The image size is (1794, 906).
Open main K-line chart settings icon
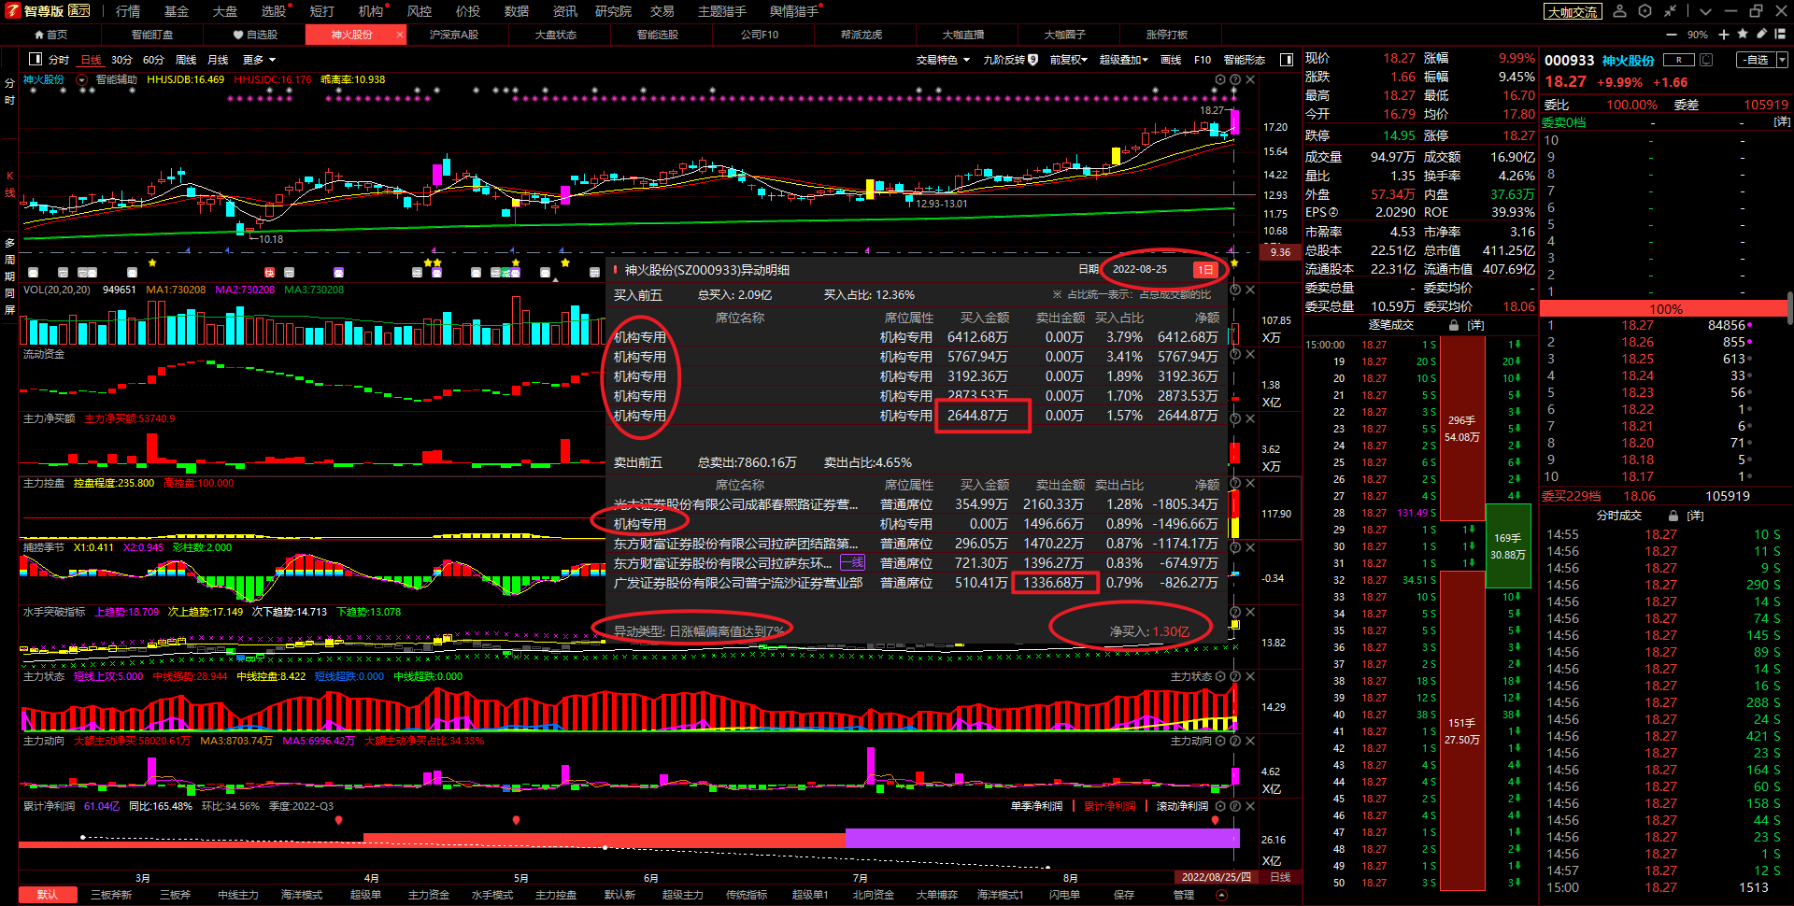(1220, 80)
